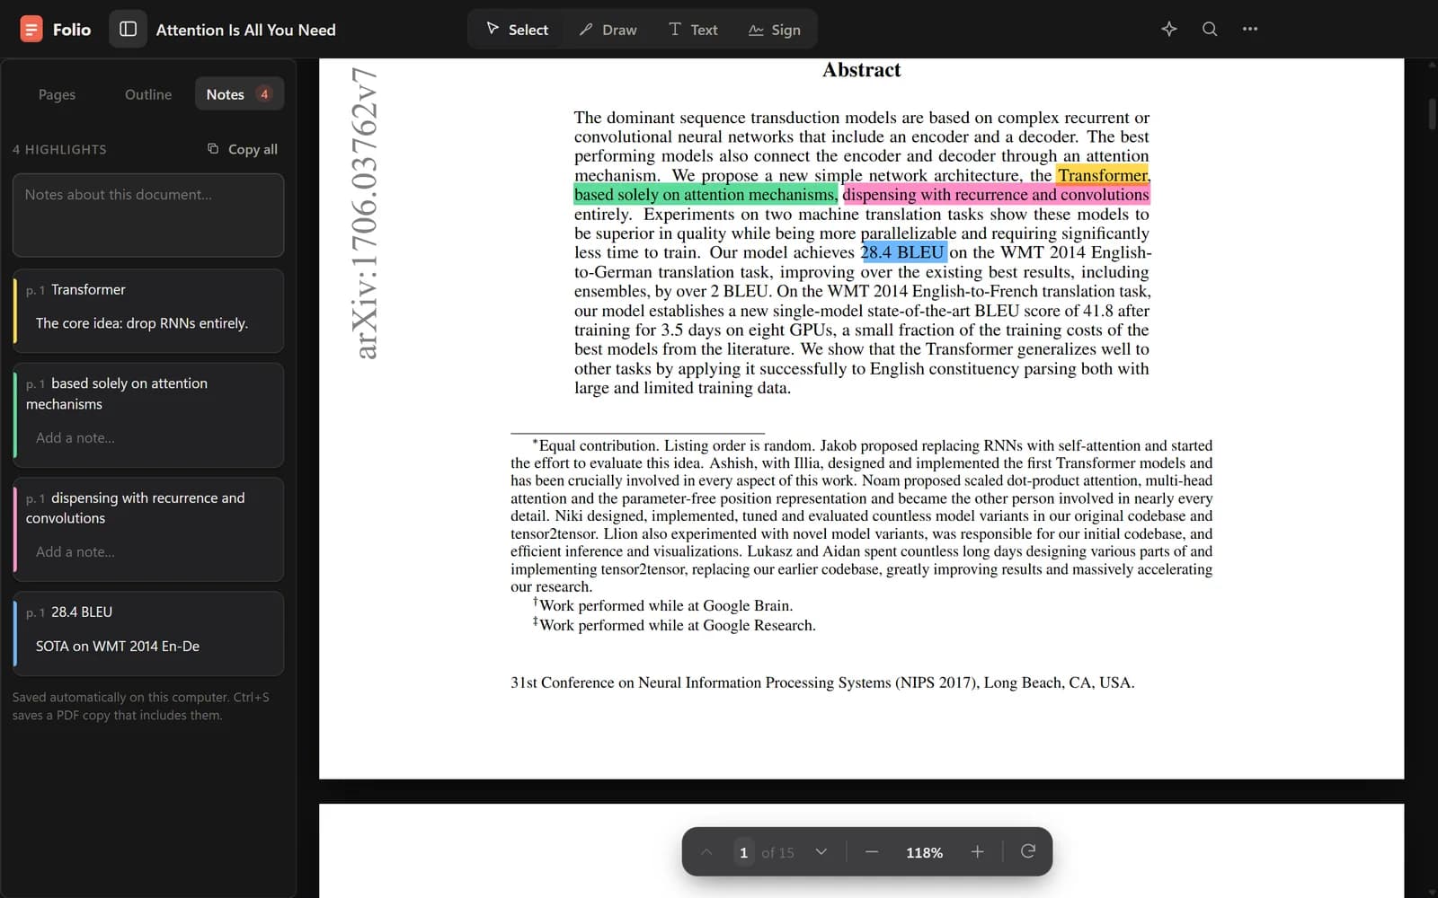Image resolution: width=1438 pixels, height=898 pixels.
Task: Click the document title 'Attention Is All You Need'
Action: (x=245, y=30)
